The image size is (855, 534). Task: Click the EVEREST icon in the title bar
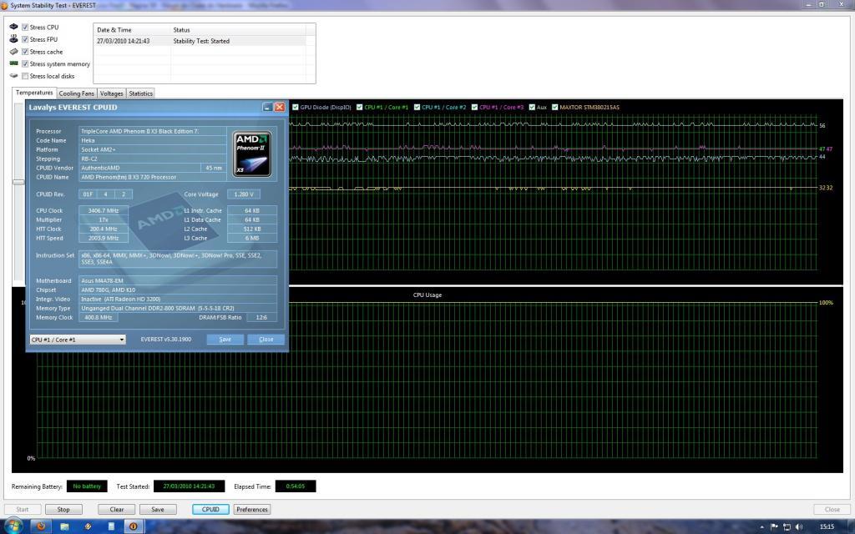point(4,5)
